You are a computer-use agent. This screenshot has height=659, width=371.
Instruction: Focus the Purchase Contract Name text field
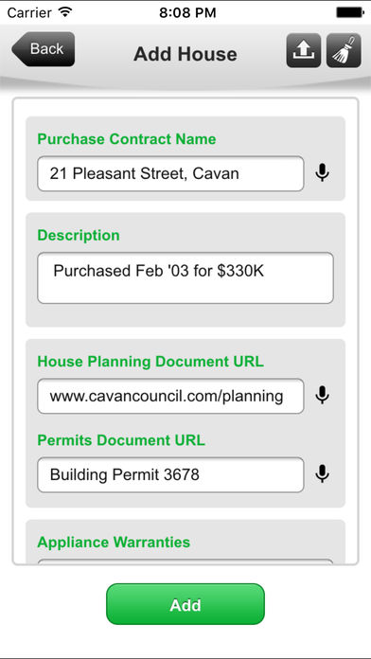click(x=170, y=173)
